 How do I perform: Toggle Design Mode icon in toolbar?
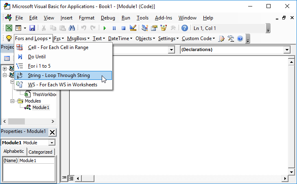133,28
